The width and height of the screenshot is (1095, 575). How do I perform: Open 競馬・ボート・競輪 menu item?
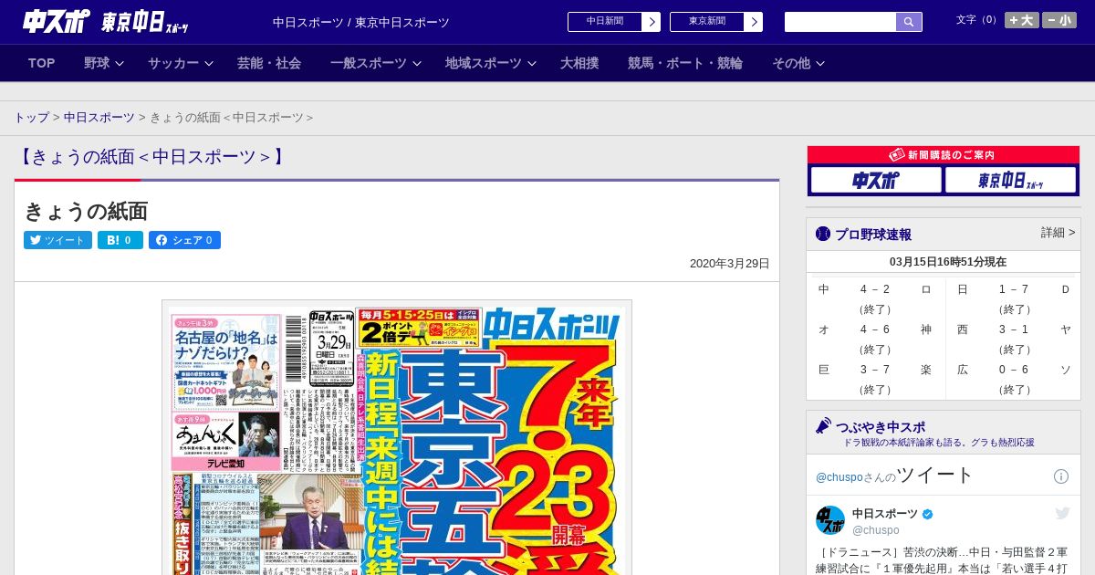pyautogui.click(x=685, y=63)
